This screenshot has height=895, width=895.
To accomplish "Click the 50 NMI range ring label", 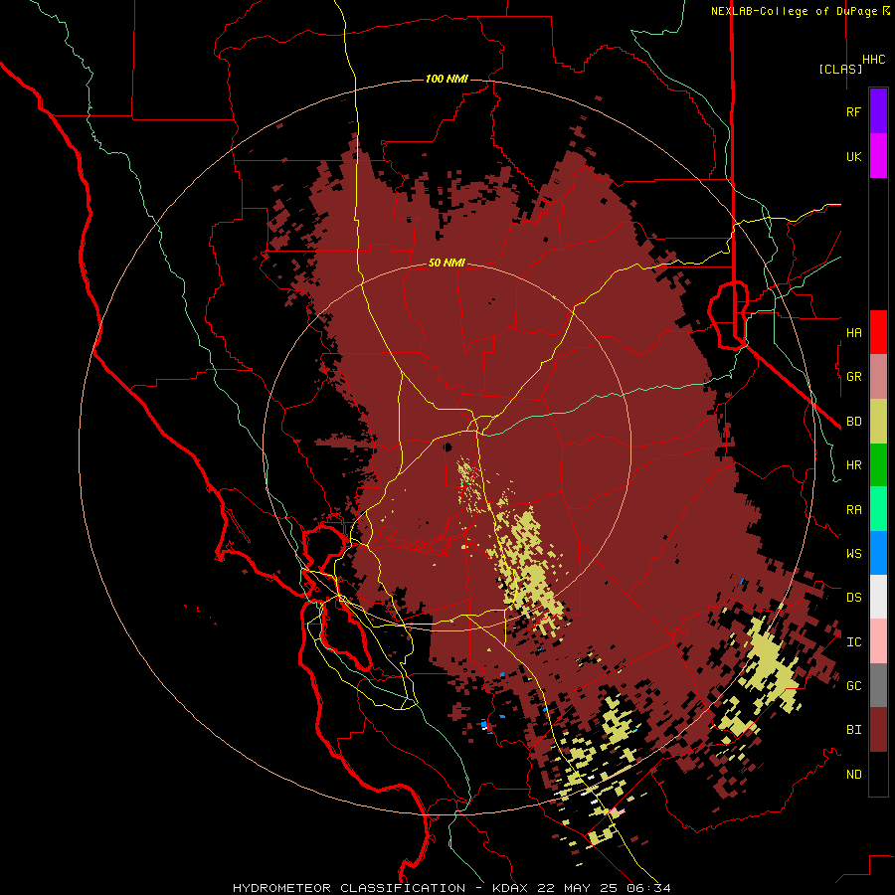I will point(447,263).
